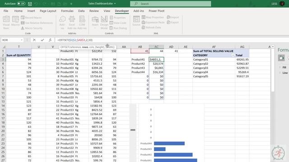Click the Product44 bar in chart
The image size is (289, 162).
(169, 143)
